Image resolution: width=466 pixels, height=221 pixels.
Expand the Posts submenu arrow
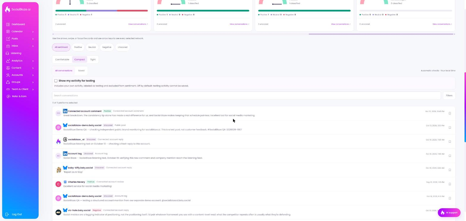33,39
